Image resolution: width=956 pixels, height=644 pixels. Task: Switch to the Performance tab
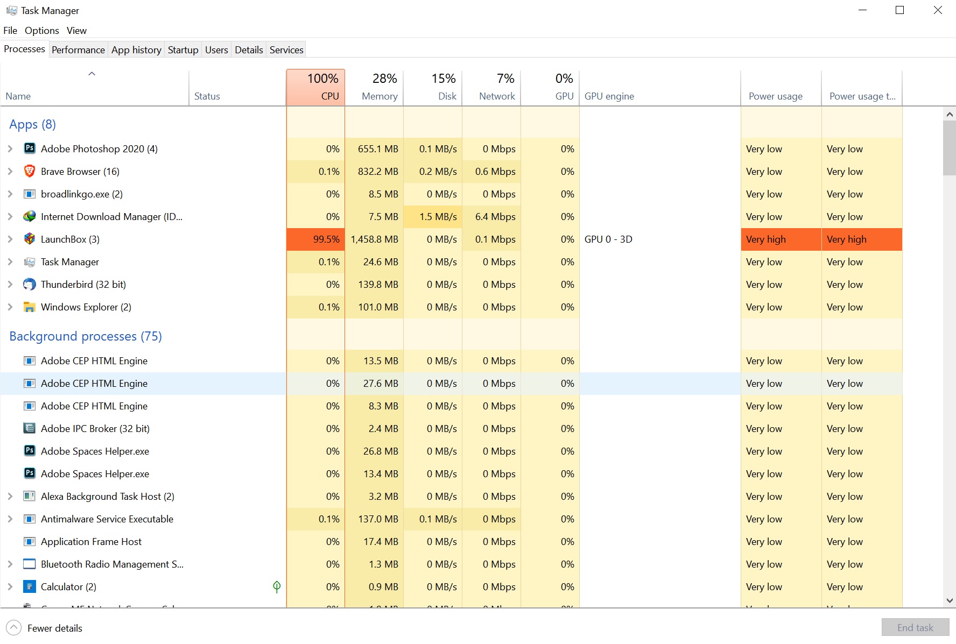(x=78, y=49)
